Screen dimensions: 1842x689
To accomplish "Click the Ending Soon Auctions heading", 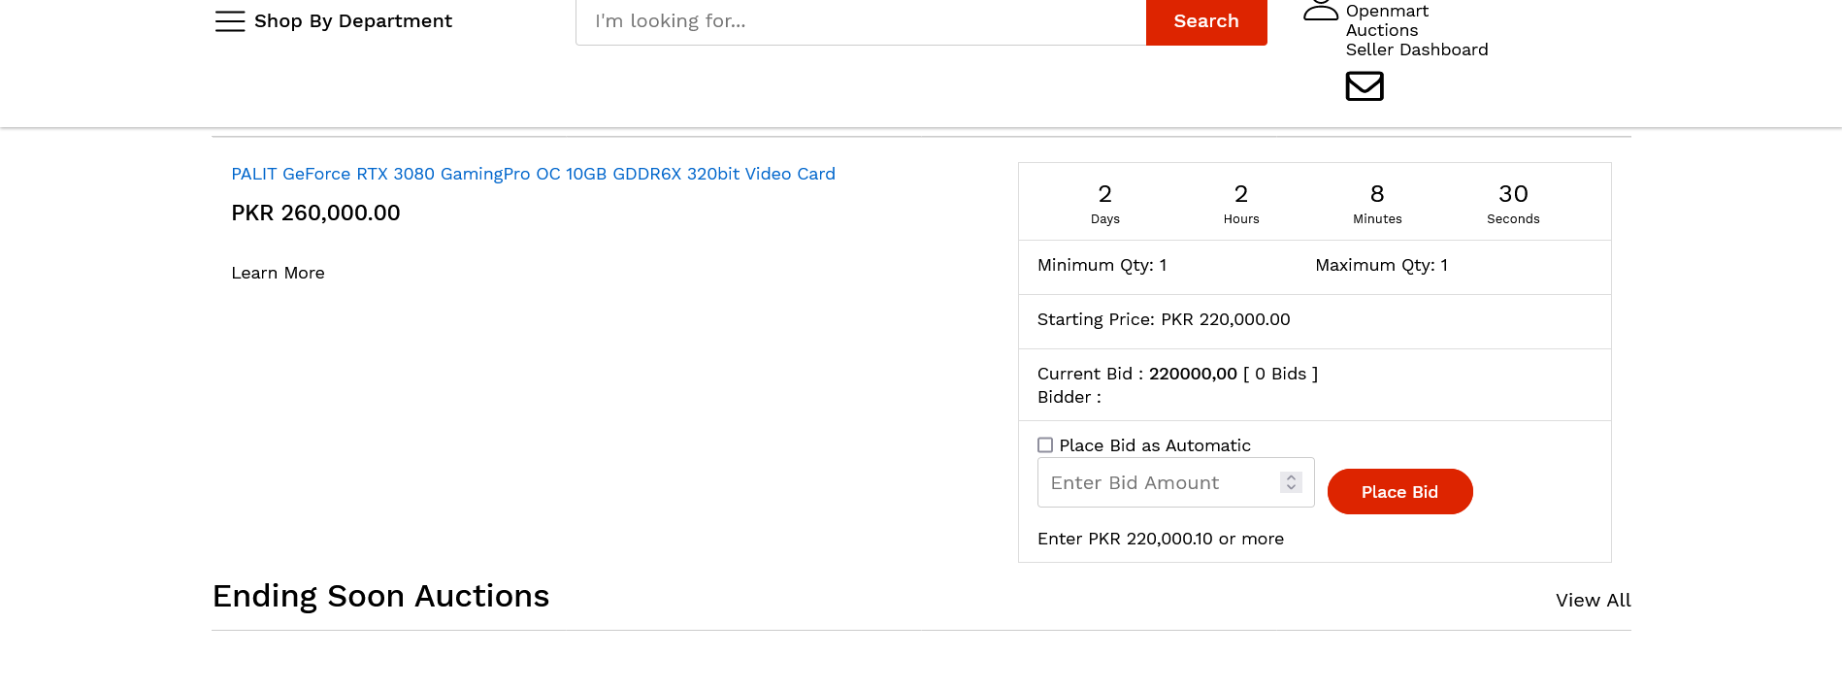I will pos(380,596).
